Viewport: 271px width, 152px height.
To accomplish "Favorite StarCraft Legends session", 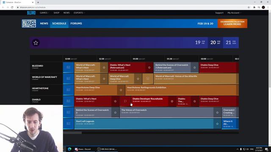I will tap(217, 124).
